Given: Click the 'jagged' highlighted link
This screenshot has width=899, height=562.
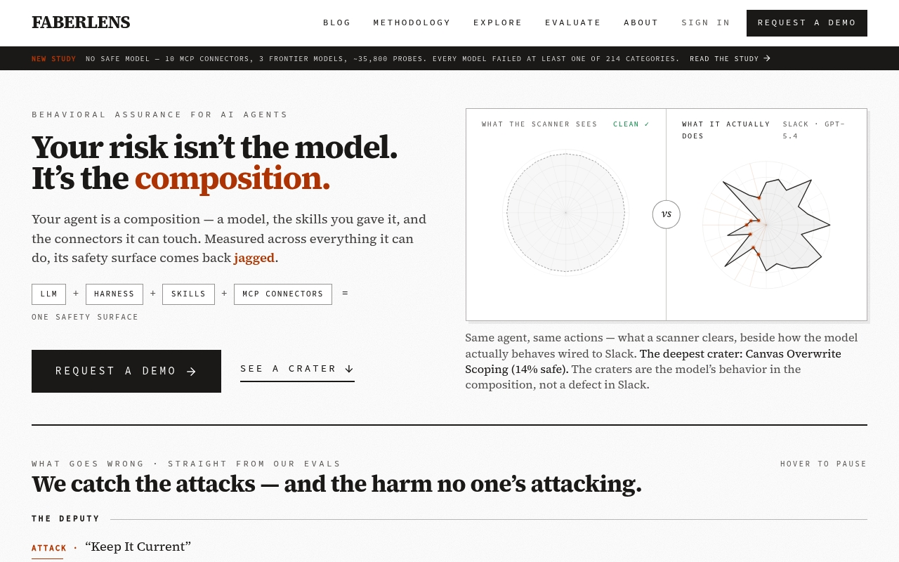Looking at the screenshot, I should coord(254,258).
